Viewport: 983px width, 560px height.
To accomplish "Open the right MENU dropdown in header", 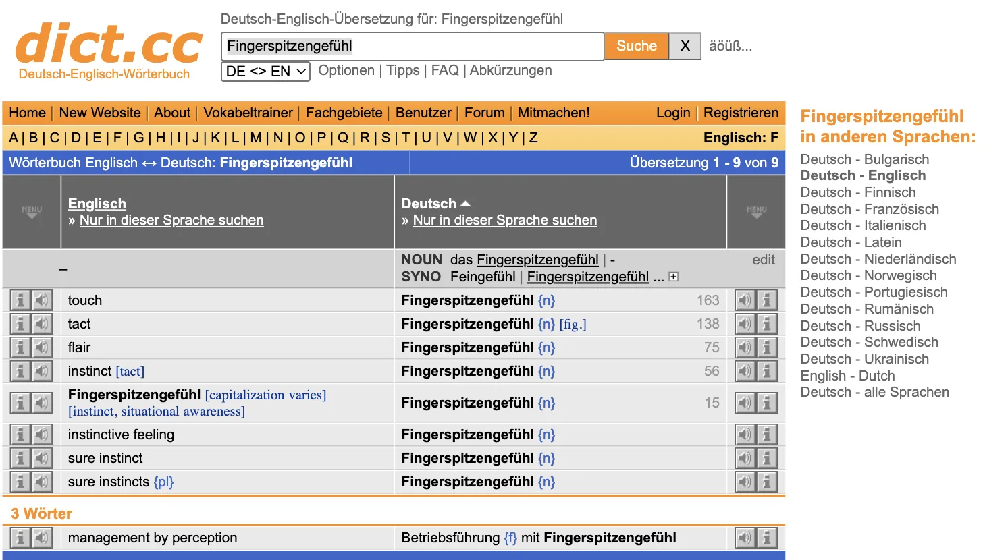I will coord(756,212).
